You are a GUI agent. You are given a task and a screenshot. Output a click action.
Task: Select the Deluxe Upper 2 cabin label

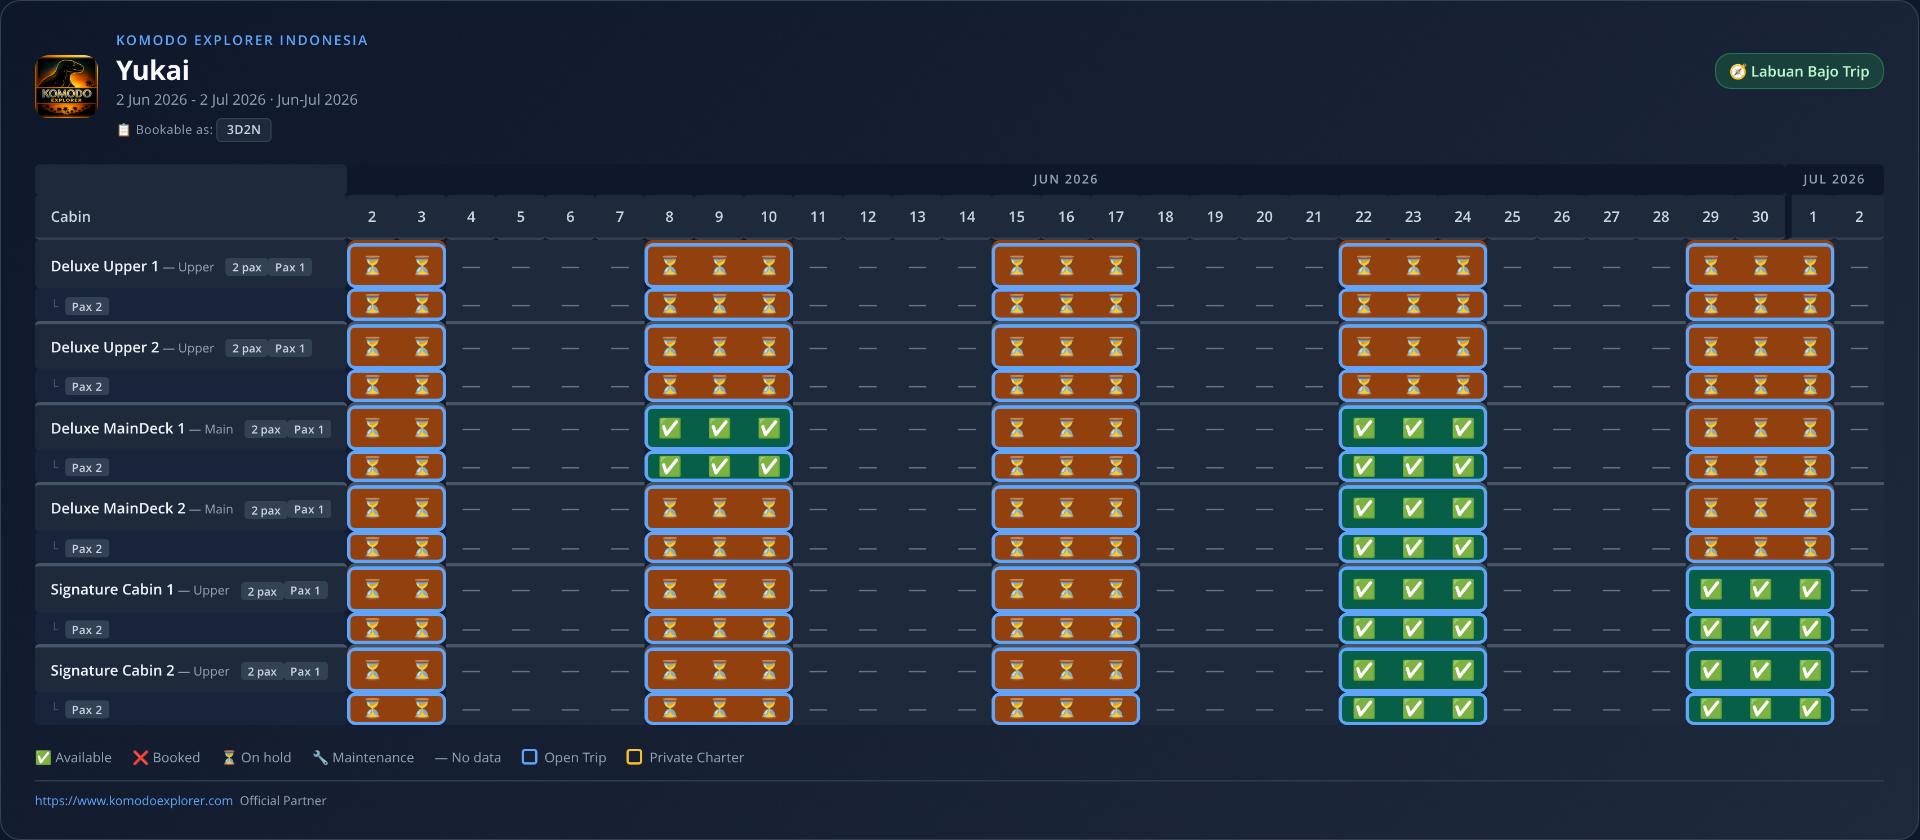tap(105, 348)
